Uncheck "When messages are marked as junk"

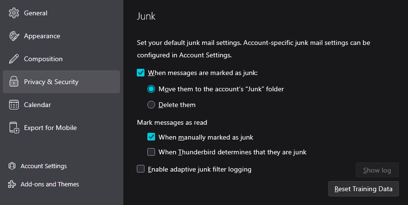coord(141,73)
